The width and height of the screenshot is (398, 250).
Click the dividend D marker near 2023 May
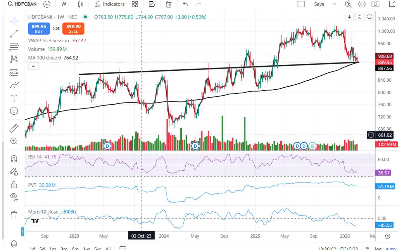pos(107,146)
